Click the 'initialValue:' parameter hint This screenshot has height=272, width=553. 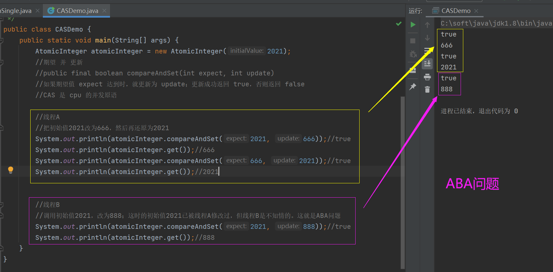(247, 51)
